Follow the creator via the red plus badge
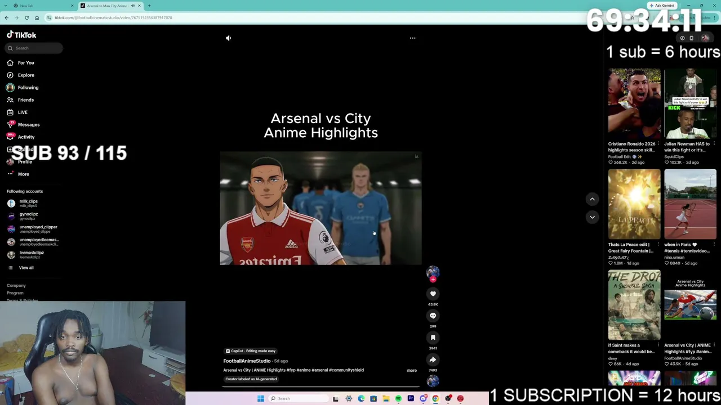The height and width of the screenshot is (405, 721). pyautogui.click(x=433, y=280)
